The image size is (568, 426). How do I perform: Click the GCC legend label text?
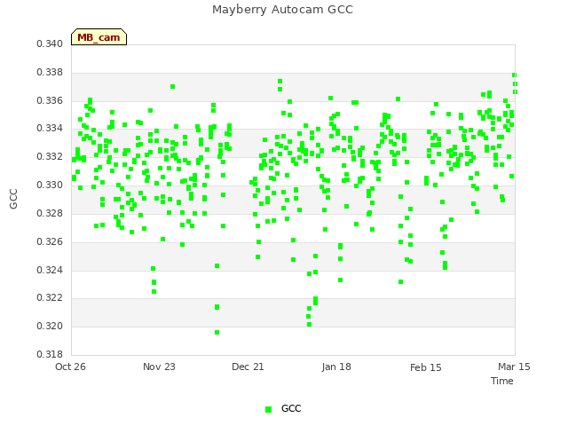tap(291, 408)
